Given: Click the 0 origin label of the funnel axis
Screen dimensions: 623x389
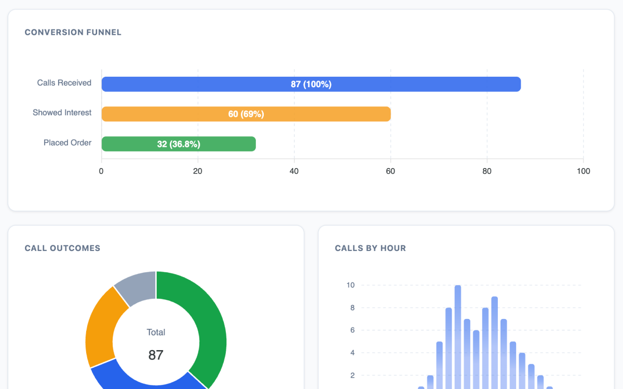Looking at the screenshot, I should click(x=101, y=171).
